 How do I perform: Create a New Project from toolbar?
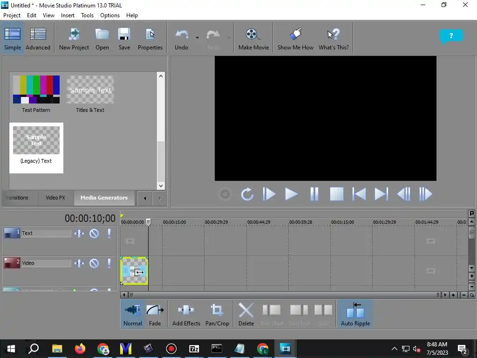tap(74, 39)
